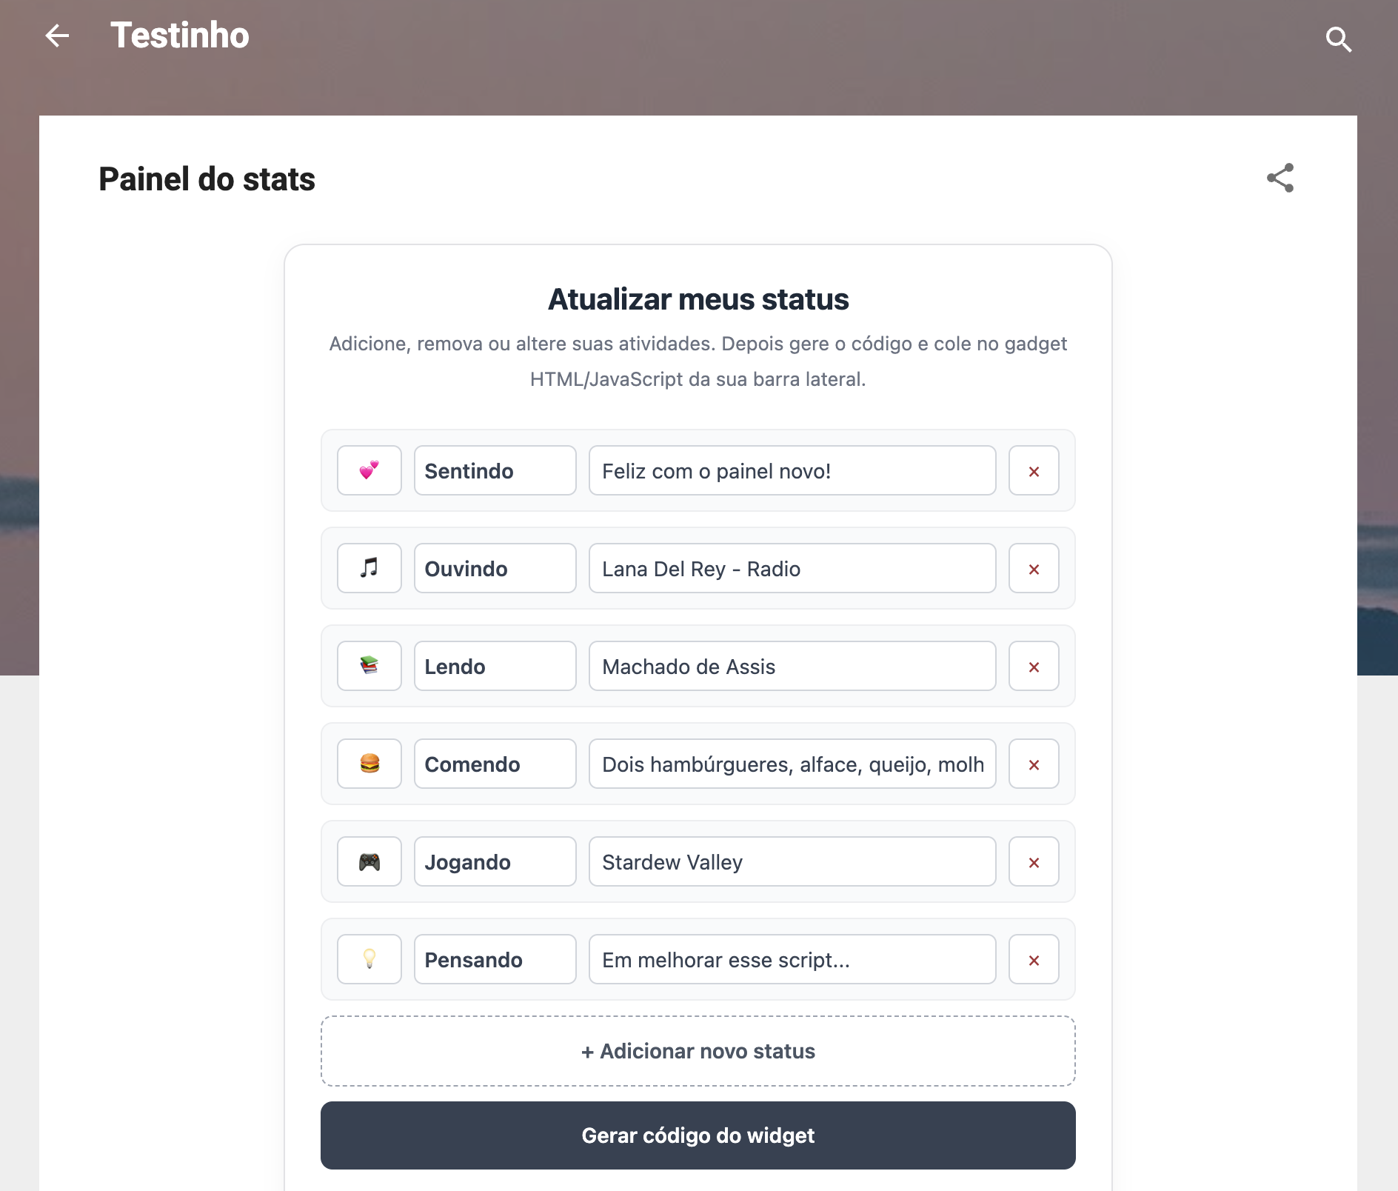
Task: Focus the Lana Del Rey - Radio field
Action: (792, 568)
